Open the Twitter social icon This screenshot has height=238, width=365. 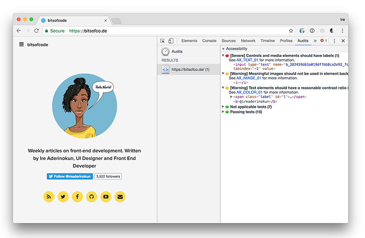pyautogui.click(x=63, y=197)
